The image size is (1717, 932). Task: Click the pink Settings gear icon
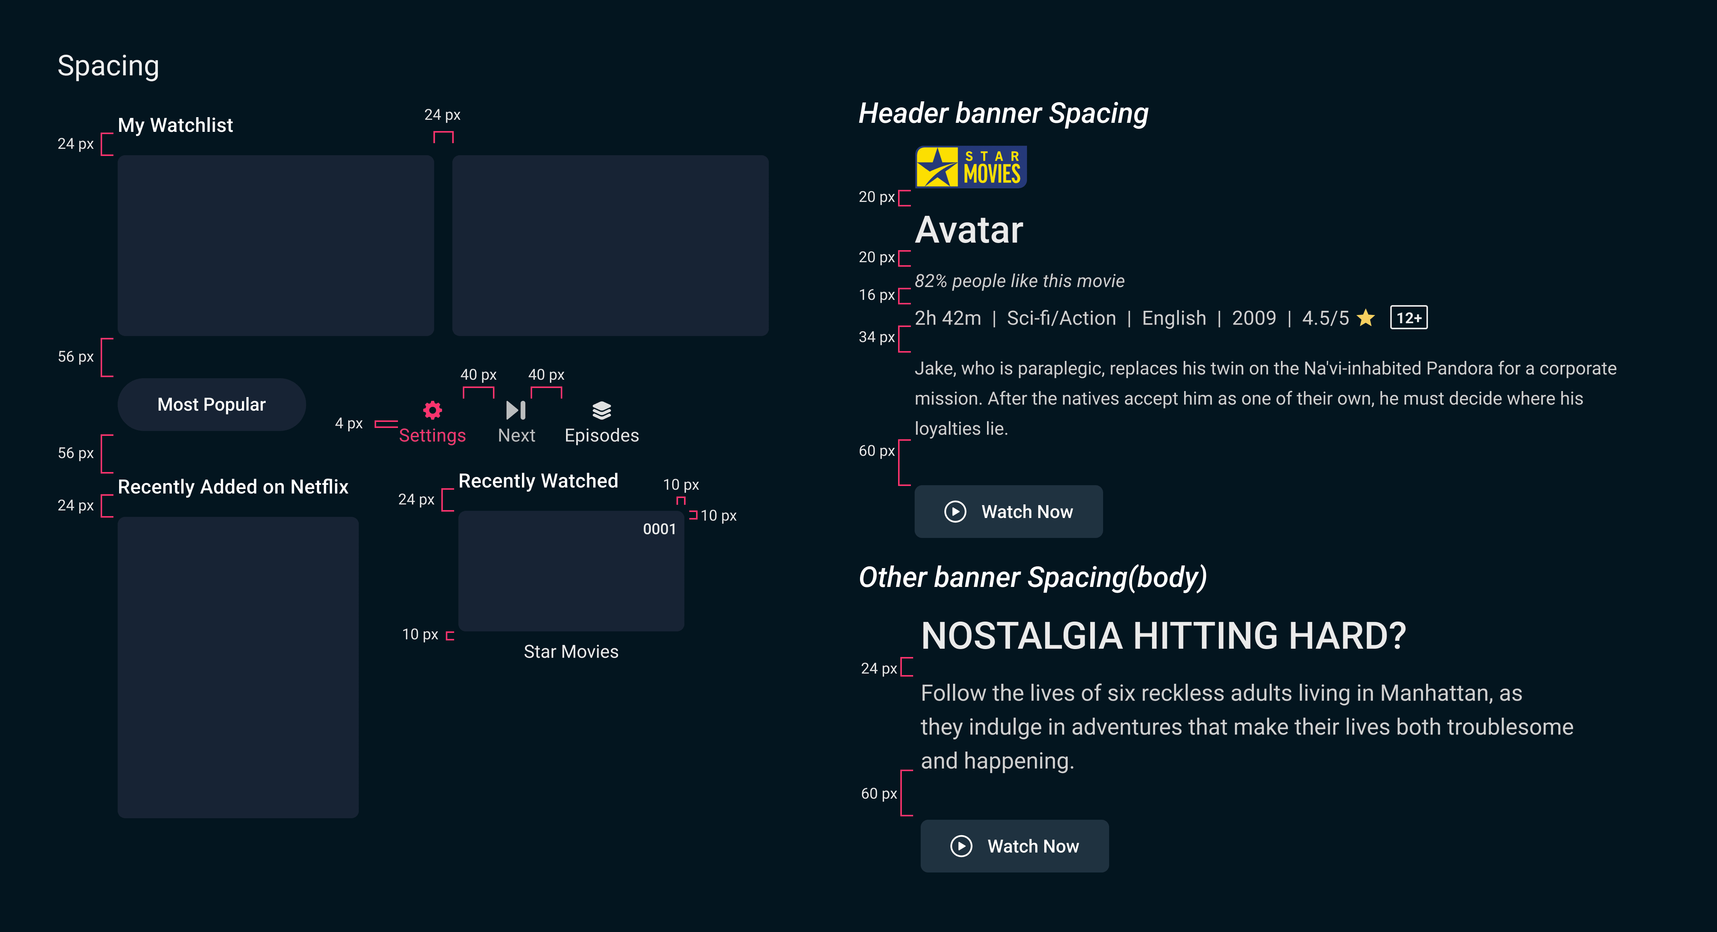433,410
